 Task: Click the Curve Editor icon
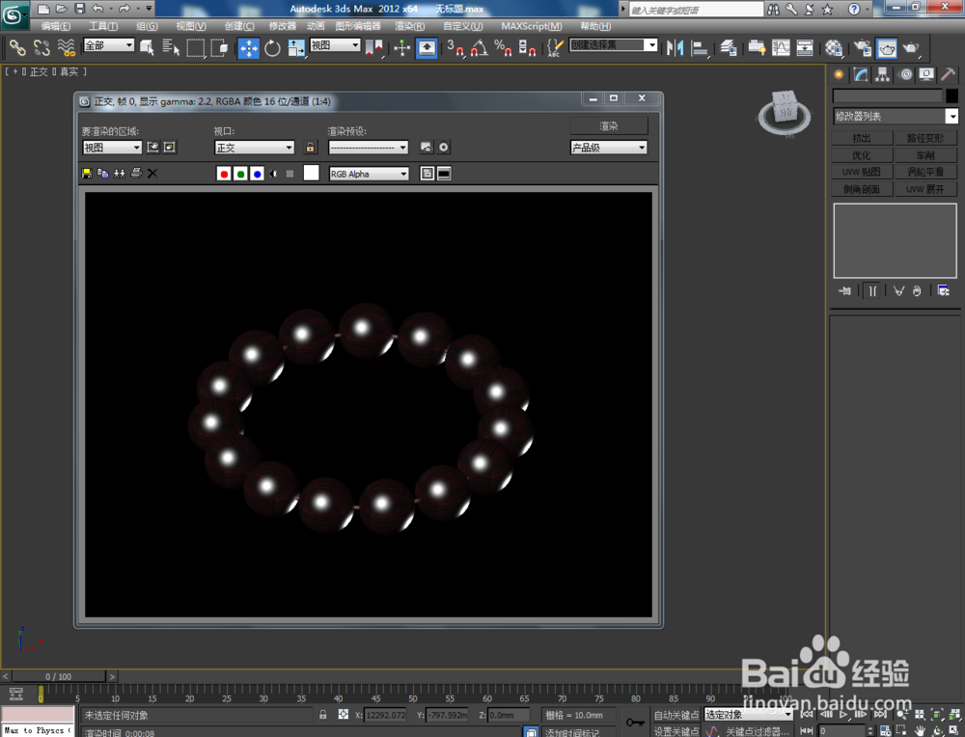(781, 47)
